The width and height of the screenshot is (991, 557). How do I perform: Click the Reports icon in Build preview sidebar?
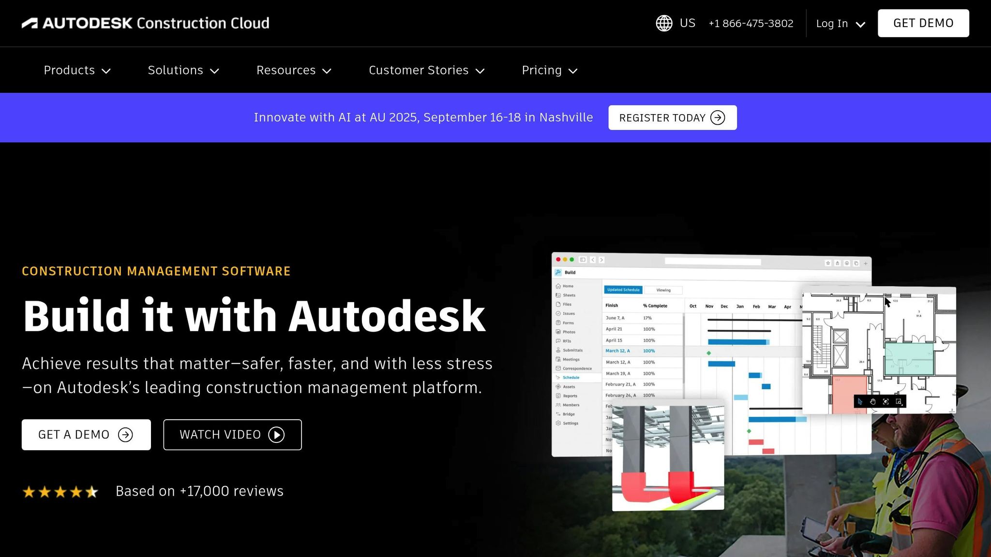click(558, 396)
